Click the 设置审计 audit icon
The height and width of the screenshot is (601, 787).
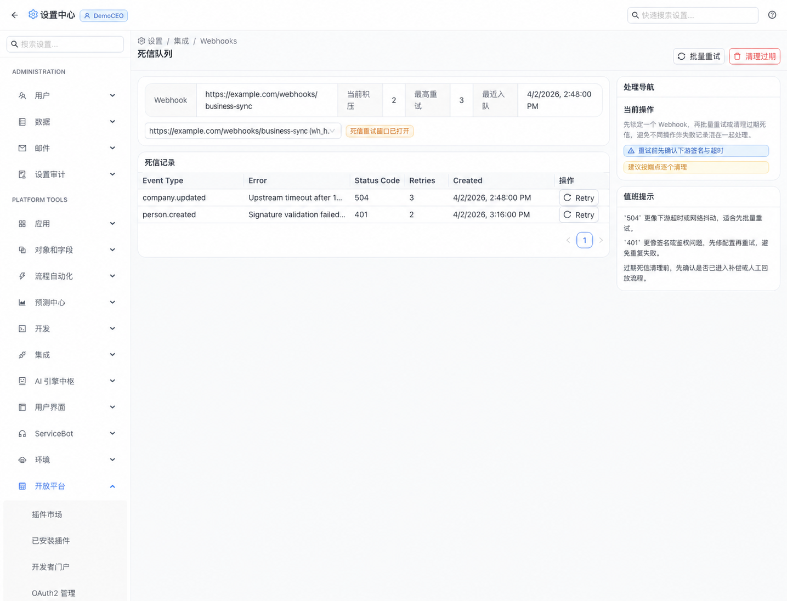point(22,174)
